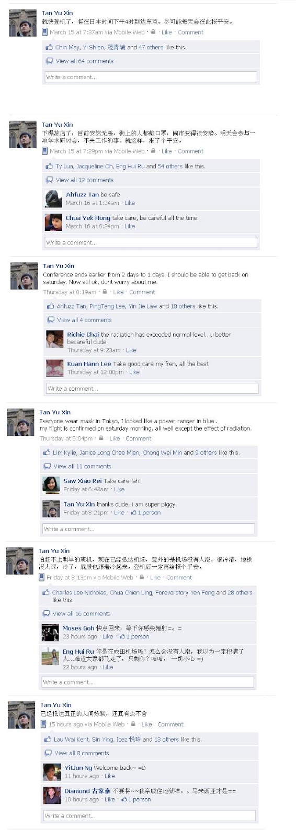Click the speech bubble icon beside View all 64 comments
Viewport: 296px width, 838px height.
click(49, 61)
